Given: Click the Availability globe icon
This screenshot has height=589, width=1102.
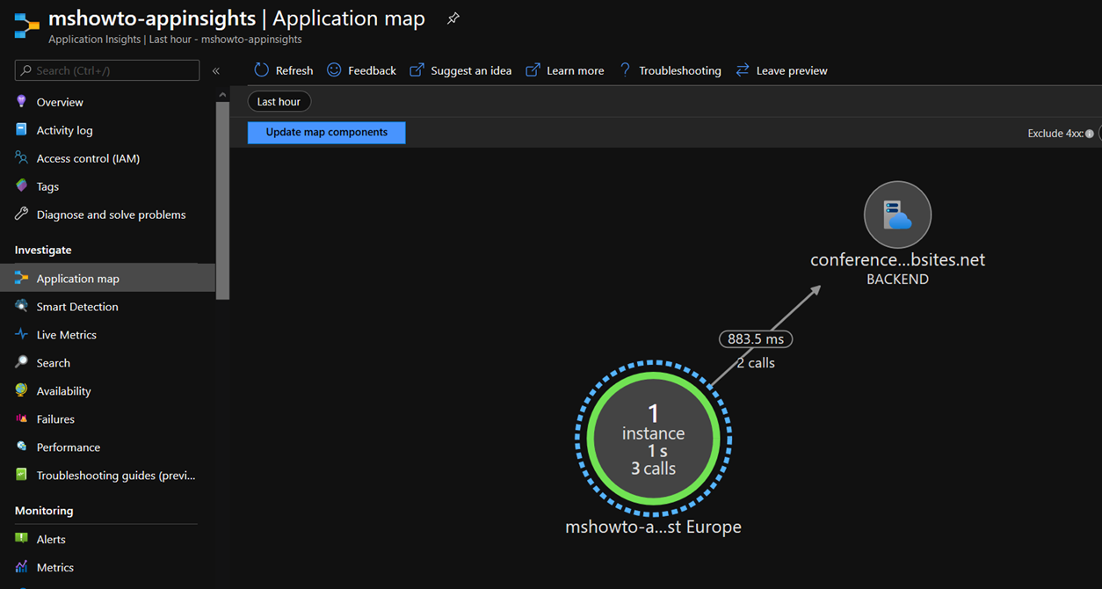Looking at the screenshot, I should (x=21, y=390).
